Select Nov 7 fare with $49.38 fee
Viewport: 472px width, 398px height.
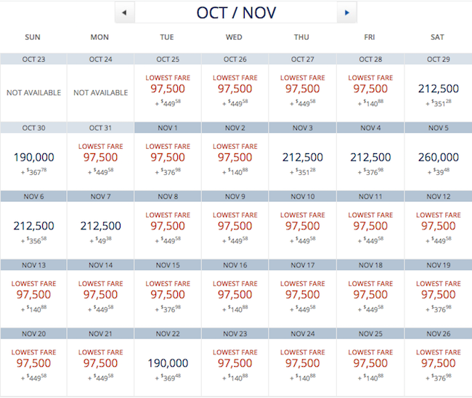(x=100, y=230)
